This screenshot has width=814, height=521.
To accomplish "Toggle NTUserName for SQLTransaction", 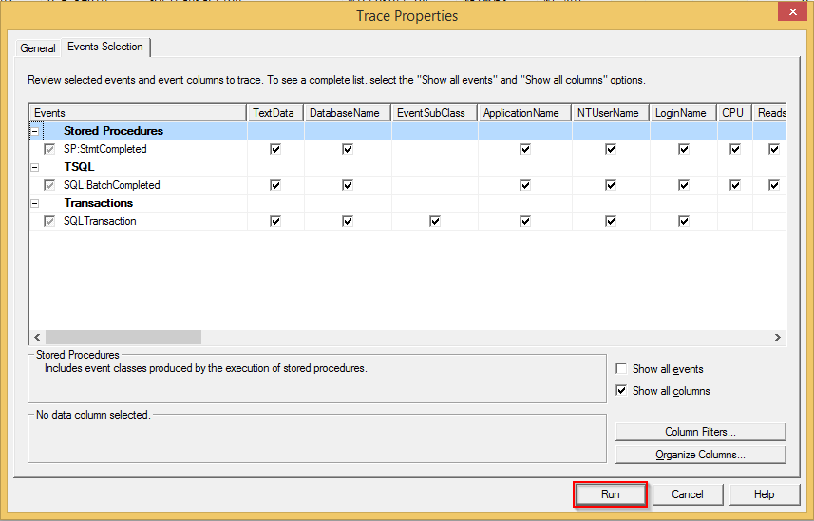I will coord(611,221).
